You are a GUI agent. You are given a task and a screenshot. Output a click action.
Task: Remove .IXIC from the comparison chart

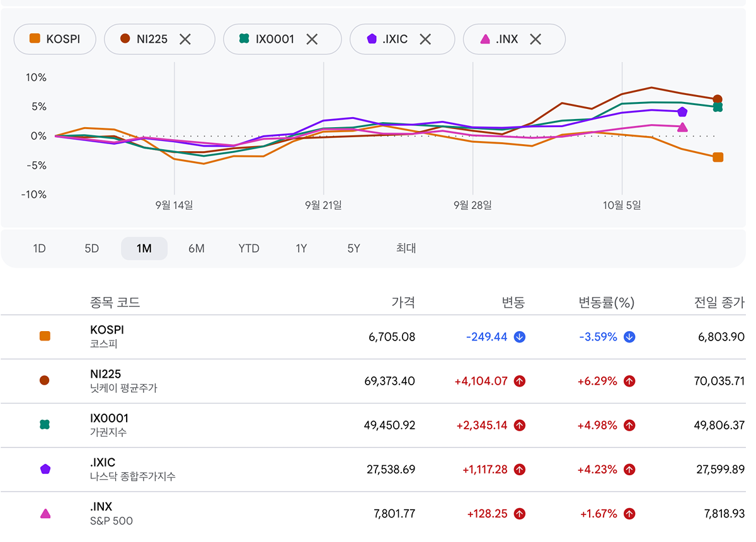pos(425,39)
